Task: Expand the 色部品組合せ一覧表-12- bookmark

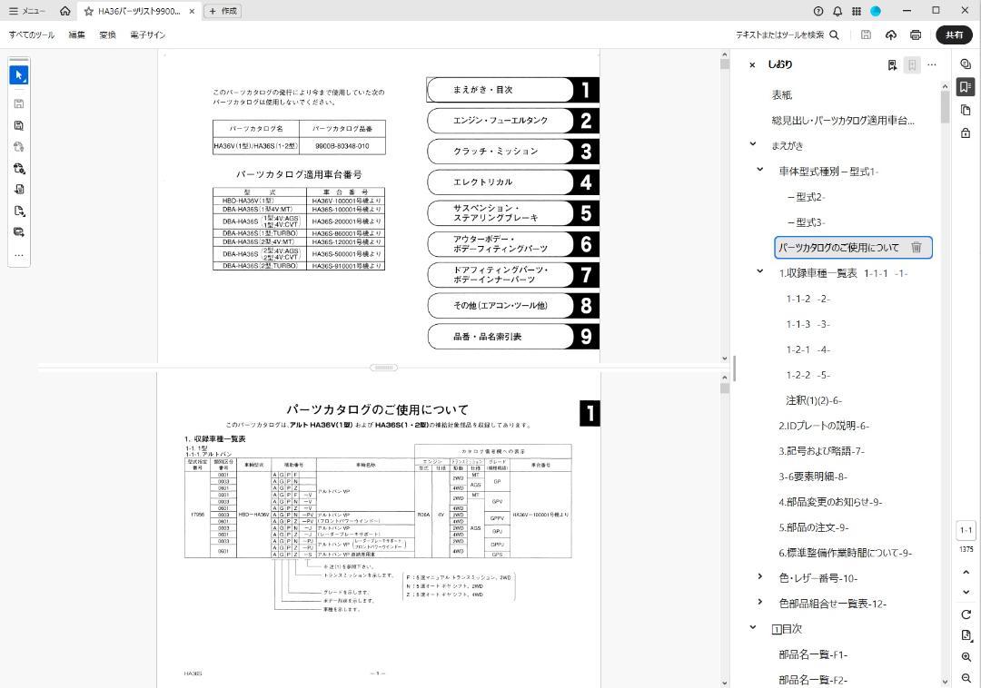Action: pos(760,603)
